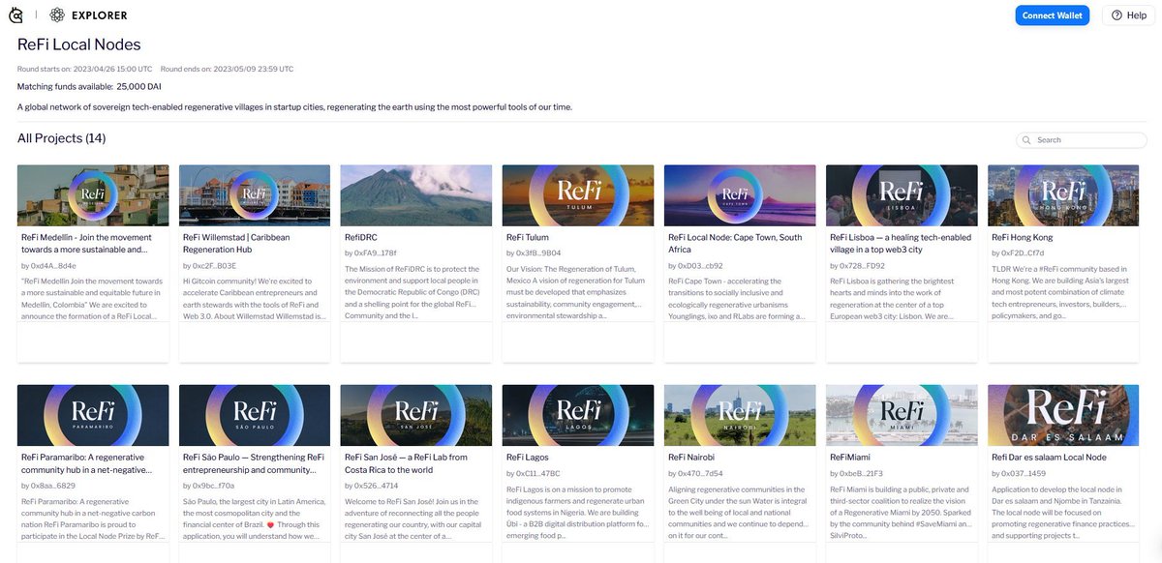
Task: Click title 'ReFi Local Node: Cape Town, South Africa'
Action: pos(735,243)
